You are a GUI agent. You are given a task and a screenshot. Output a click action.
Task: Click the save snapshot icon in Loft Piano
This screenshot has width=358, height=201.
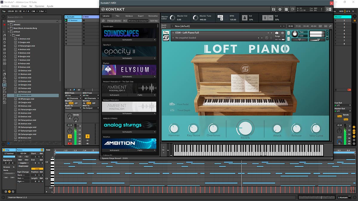pos(267,38)
